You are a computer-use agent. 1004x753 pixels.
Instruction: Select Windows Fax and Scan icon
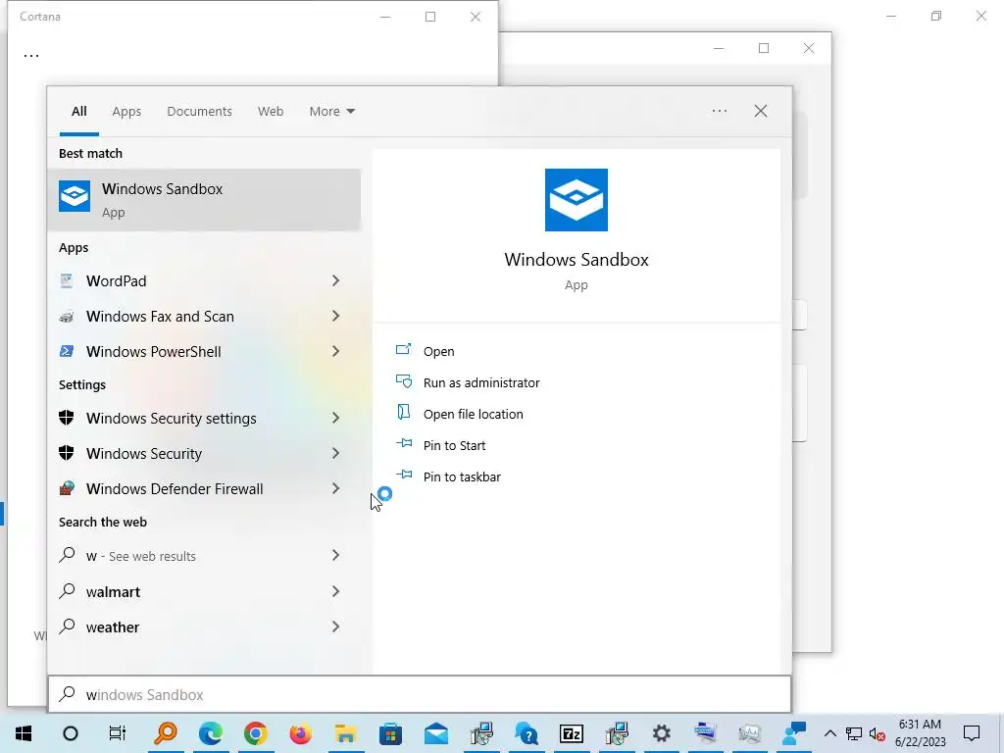pos(67,317)
